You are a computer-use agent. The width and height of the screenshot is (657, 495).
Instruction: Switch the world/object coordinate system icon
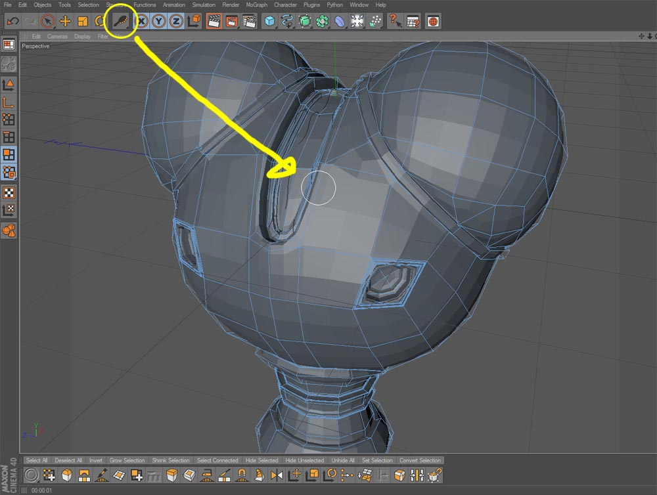pyautogui.click(x=194, y=21)
